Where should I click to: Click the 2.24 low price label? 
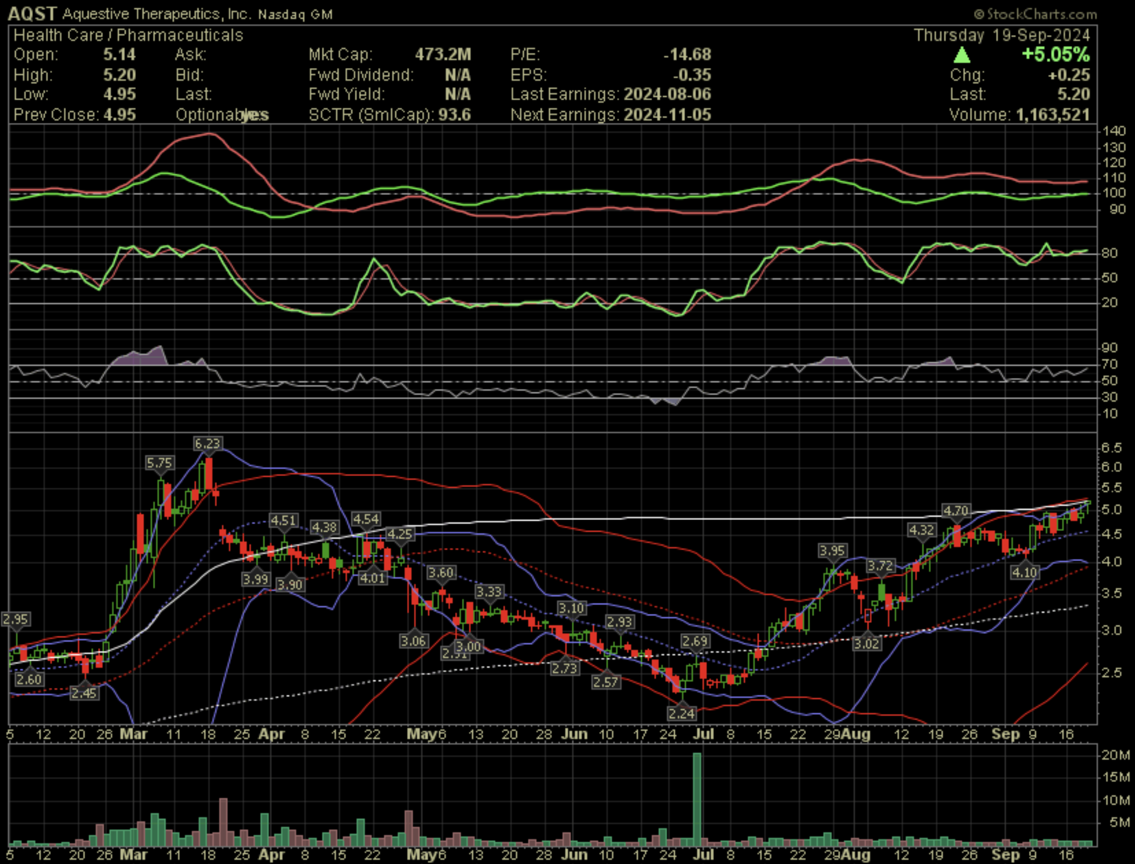point(682,713)
